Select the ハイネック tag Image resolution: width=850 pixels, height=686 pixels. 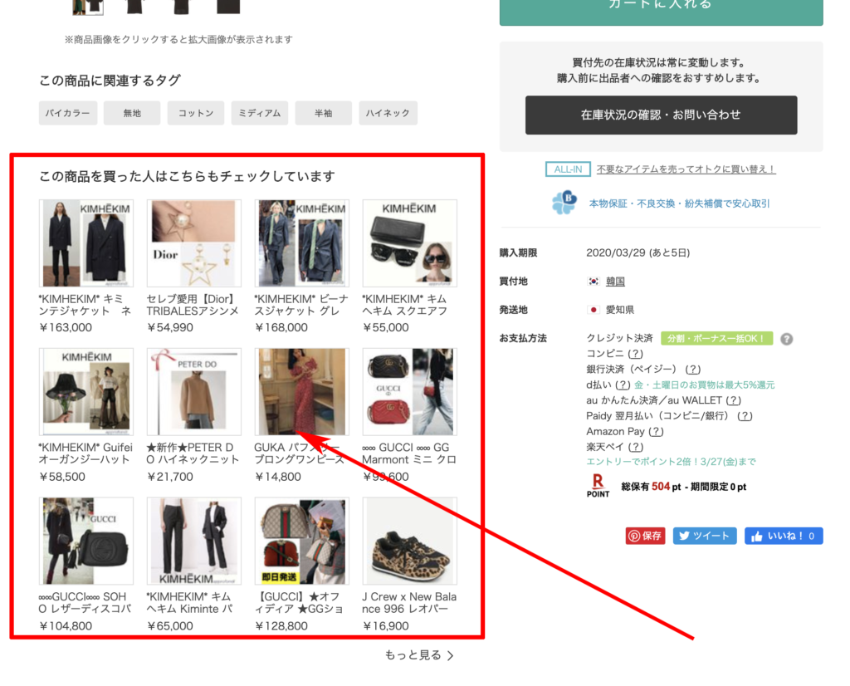tap(388, 113)
